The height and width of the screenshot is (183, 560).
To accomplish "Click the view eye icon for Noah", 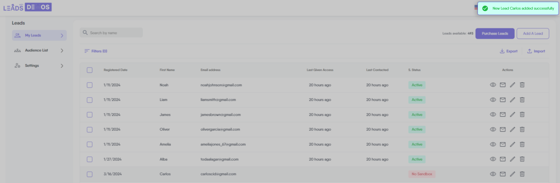I will click(x=493, y=85).
